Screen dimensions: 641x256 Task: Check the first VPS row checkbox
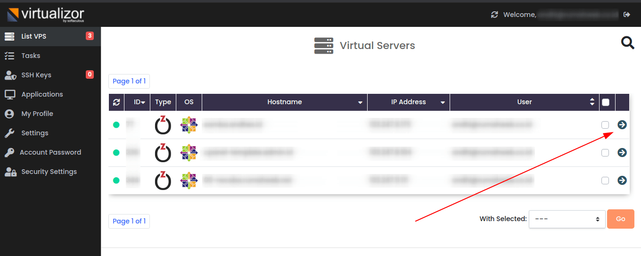pos(605,125)
